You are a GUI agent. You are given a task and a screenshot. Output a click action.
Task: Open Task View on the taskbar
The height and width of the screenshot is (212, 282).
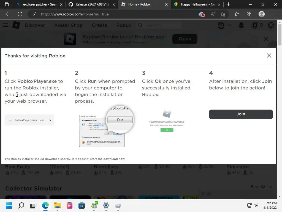(33, 205)
